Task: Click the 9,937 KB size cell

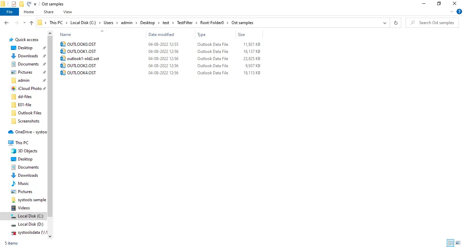Action: [253, 66]
